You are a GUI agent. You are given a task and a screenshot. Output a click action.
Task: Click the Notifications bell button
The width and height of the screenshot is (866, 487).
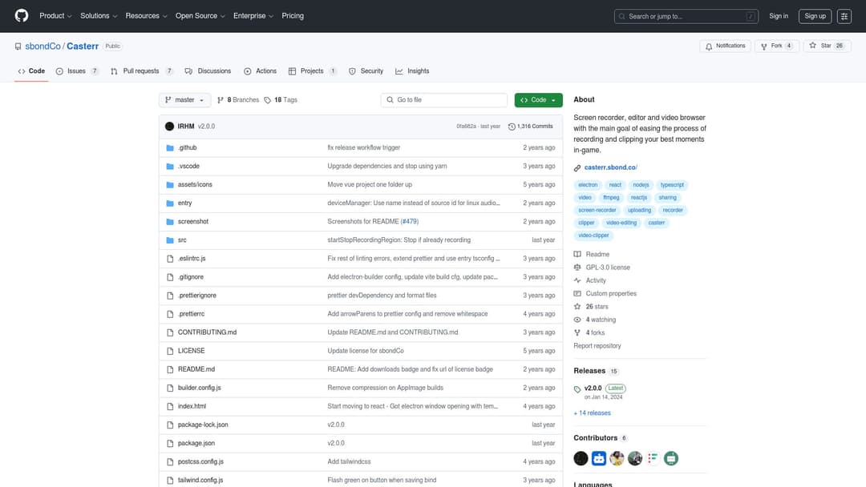click(x=725, y=46)
